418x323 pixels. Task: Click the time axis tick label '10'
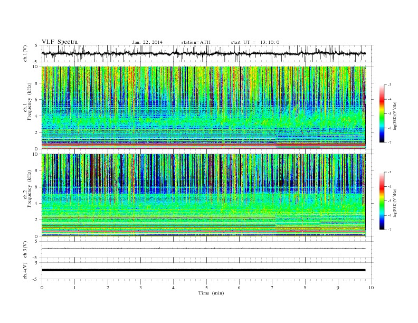371,288
